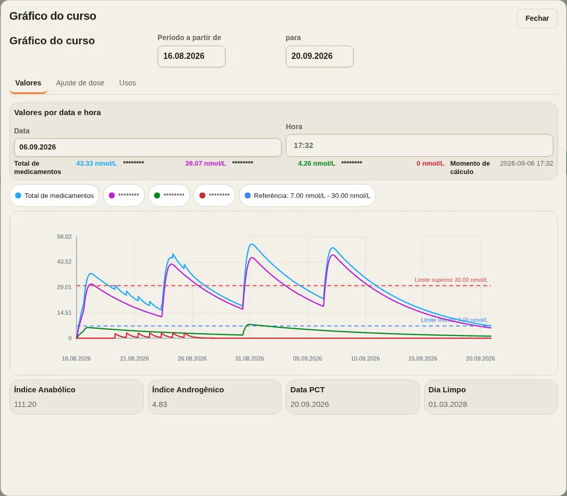Viewport: 567px width, 496px height.
Task: Click the 10.09.2026 x-axis label
Action: click(365, 358)
